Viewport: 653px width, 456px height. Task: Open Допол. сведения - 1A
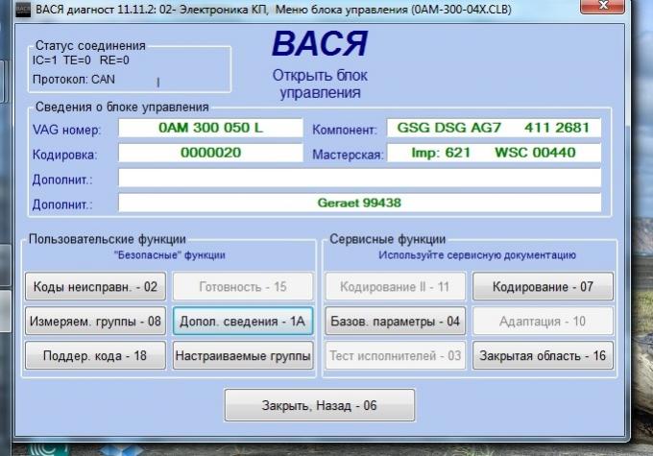click(243, 321)
